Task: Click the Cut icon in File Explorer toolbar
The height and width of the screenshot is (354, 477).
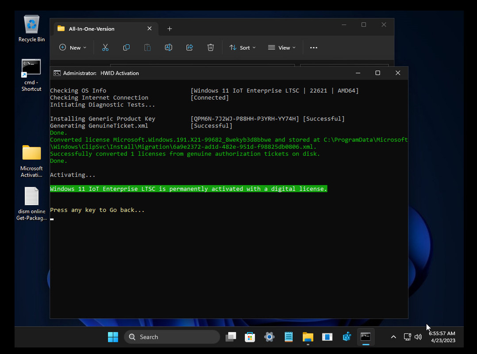Action: [105, 47]
